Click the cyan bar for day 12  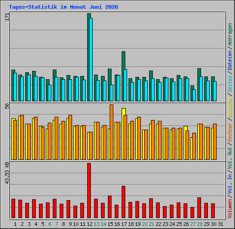click(x=91, y=60)
